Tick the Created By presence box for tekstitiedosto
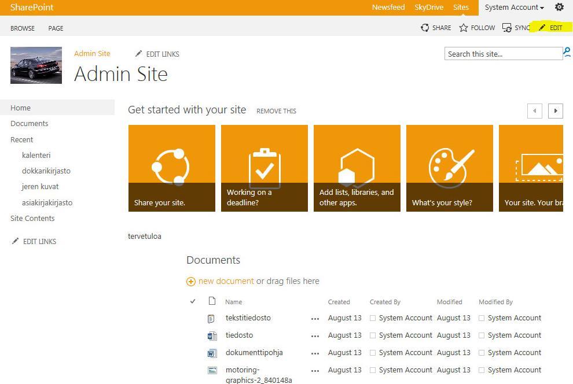573x384 pixels. click(373, 318)
